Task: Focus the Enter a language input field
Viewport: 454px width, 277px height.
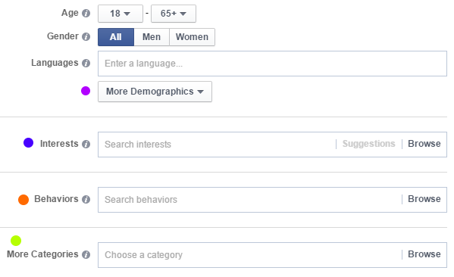Action: pyautogui.click(x=272, y=64)
